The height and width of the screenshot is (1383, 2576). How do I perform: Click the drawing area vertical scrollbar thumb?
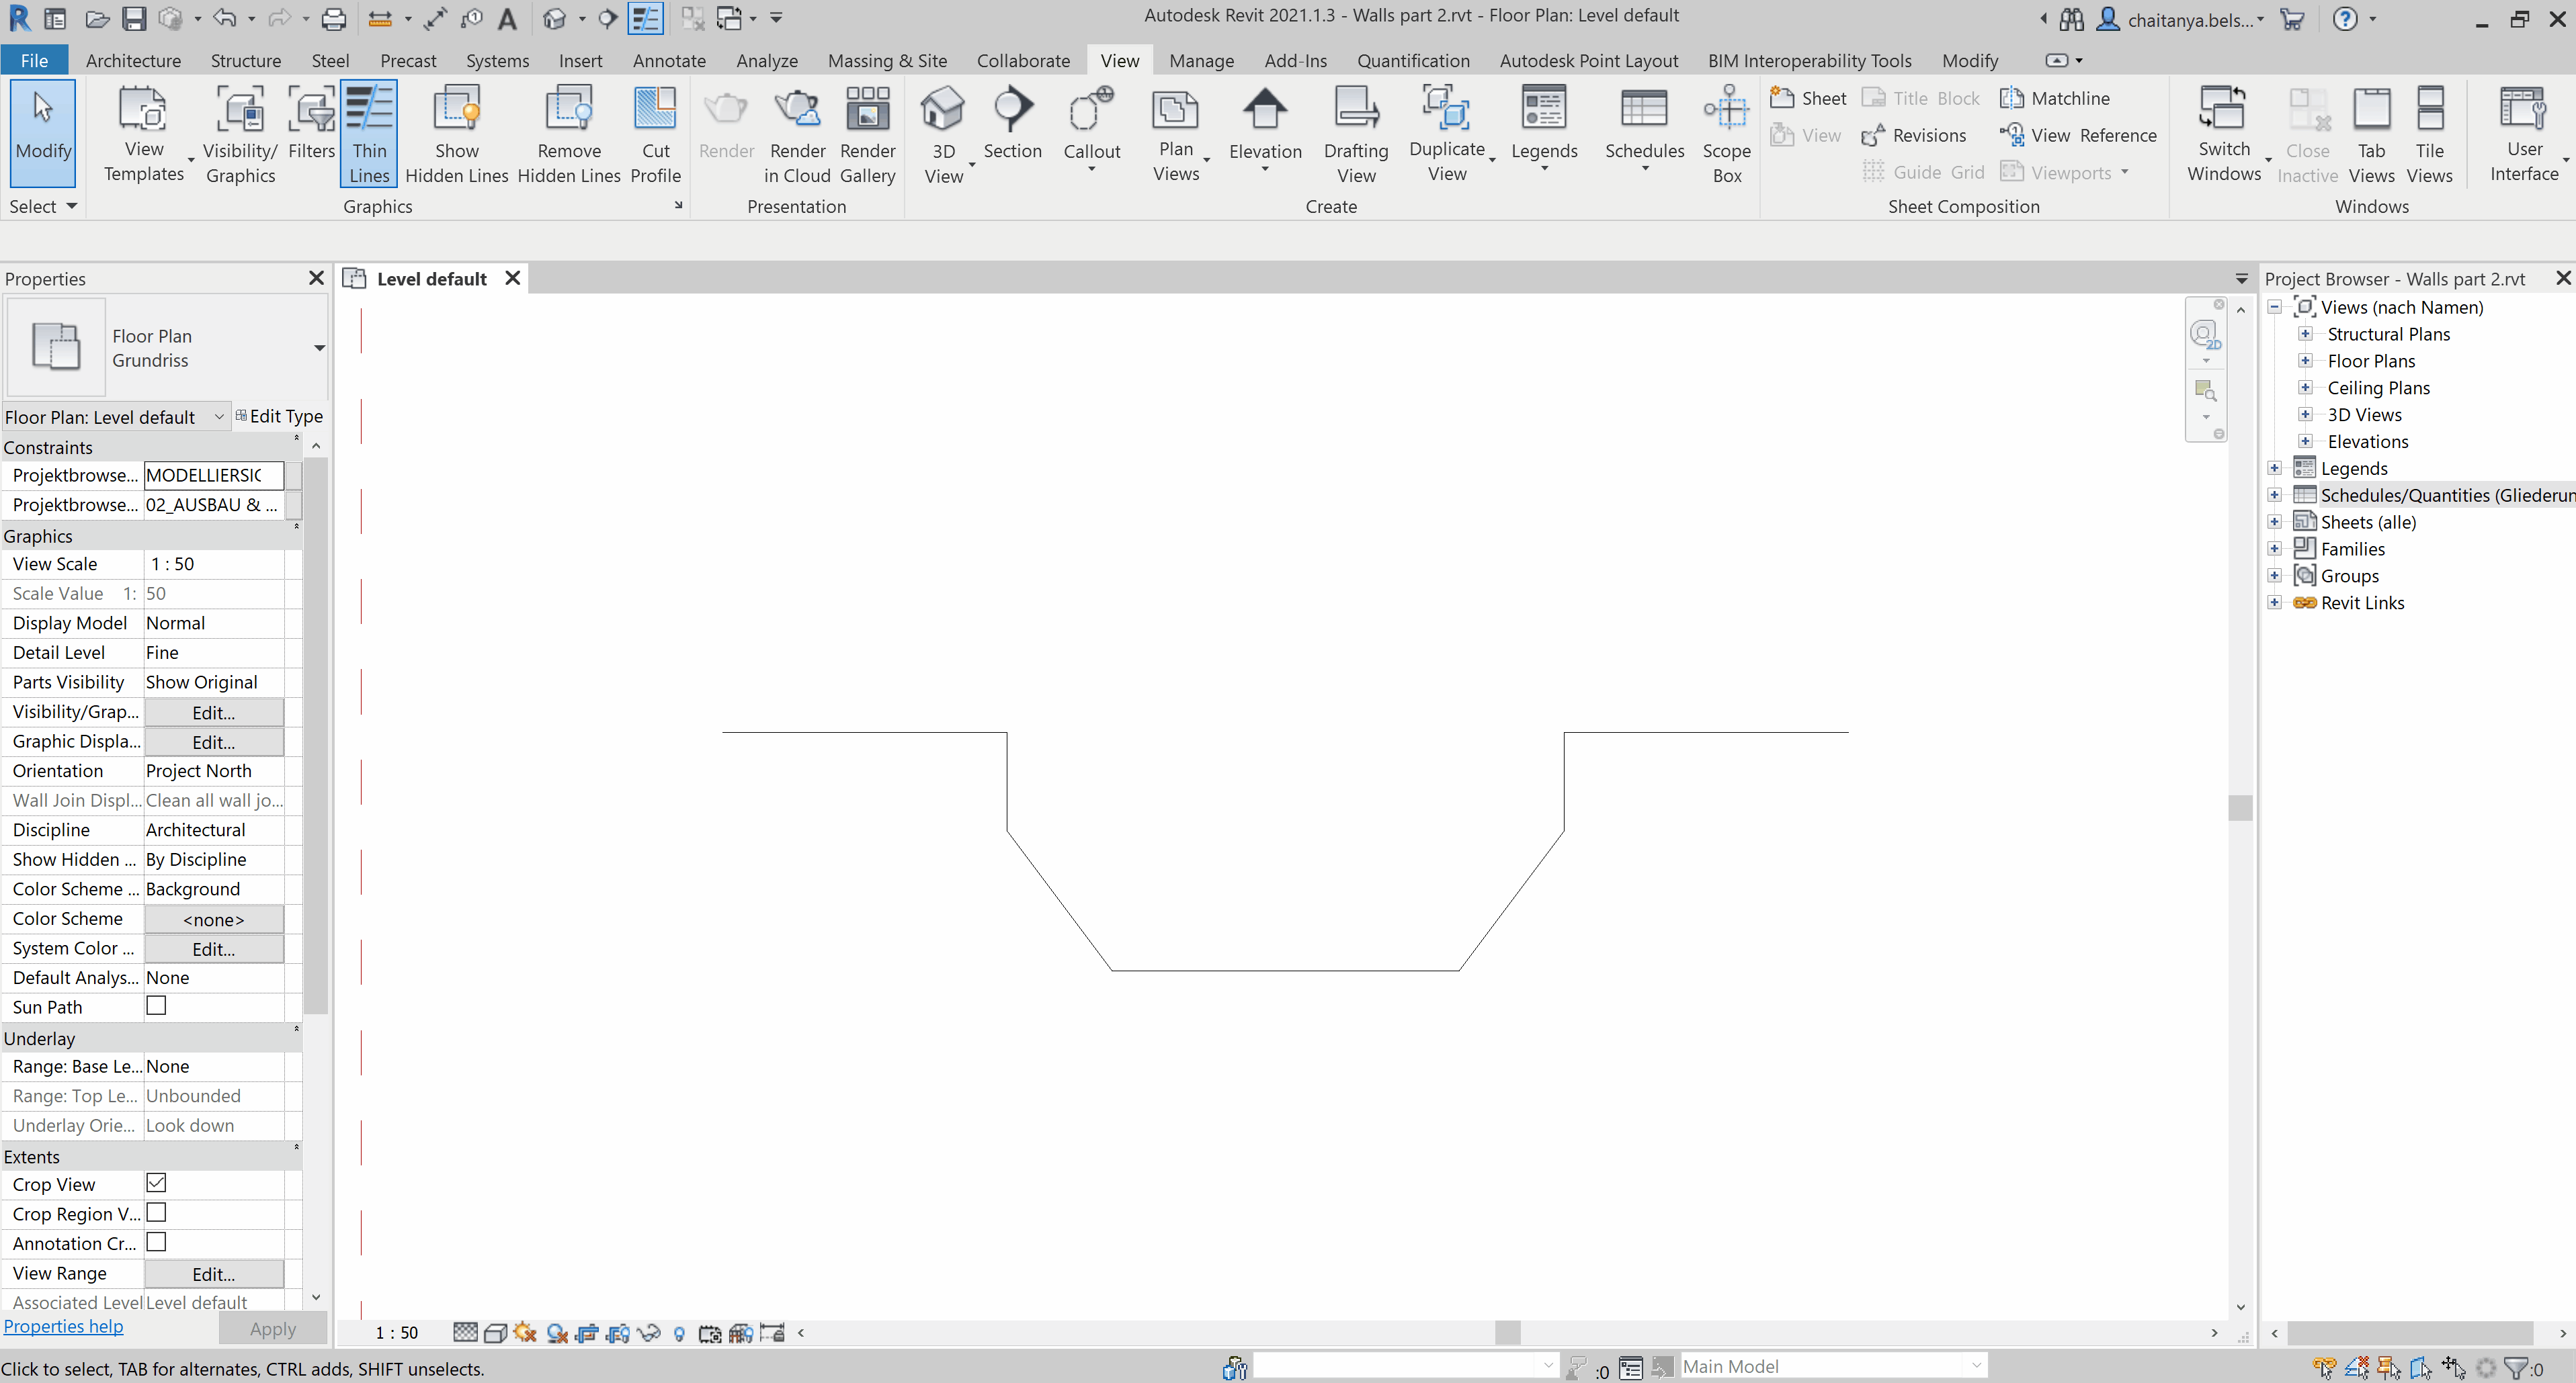(x=2240, y=807)
